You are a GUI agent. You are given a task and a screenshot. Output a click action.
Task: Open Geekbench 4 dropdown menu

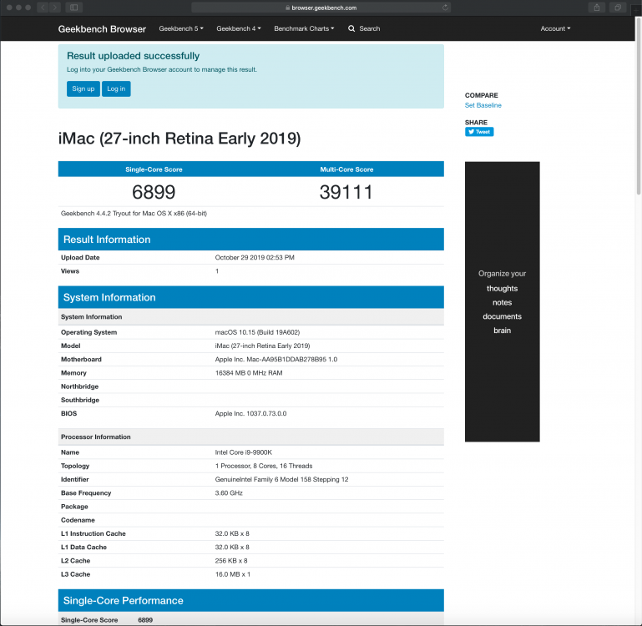[x=239, y=28]
